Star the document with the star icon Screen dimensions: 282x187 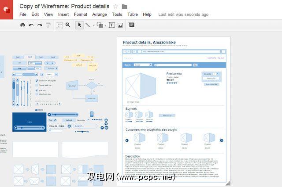tap(115, 7)
